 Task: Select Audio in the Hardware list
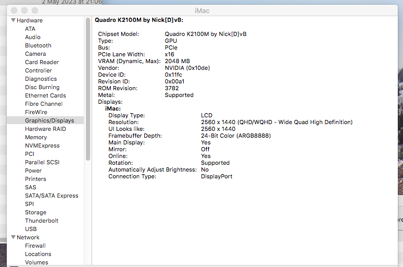(33, 37)
